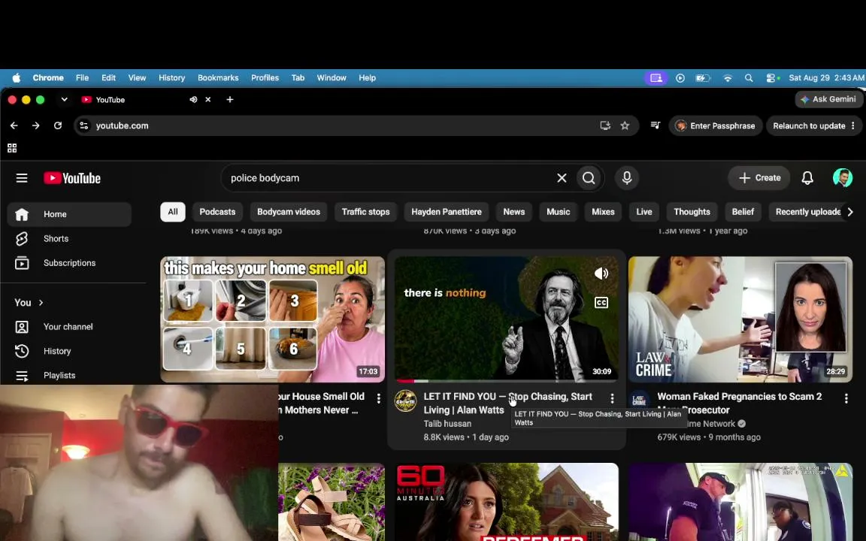866x541 pixels.
Task: Go back with the browser back arrow
Action: coord(14,126)
